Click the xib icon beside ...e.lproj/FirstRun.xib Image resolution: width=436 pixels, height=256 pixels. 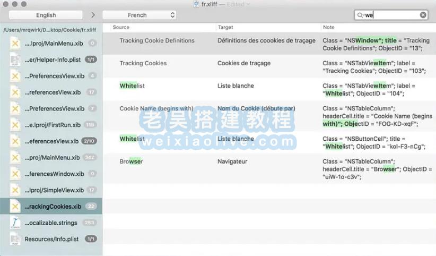15,125
